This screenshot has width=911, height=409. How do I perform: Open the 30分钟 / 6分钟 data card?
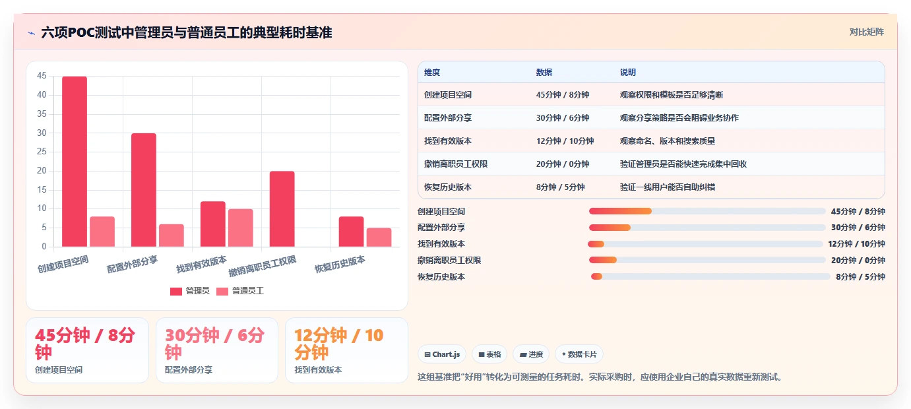click(217, 350)
